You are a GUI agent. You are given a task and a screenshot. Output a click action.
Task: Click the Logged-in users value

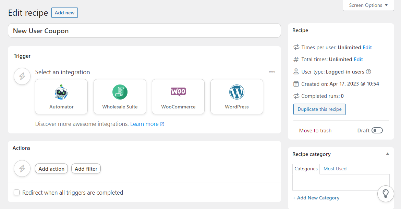pyautogui.click(x=345, y=72)
